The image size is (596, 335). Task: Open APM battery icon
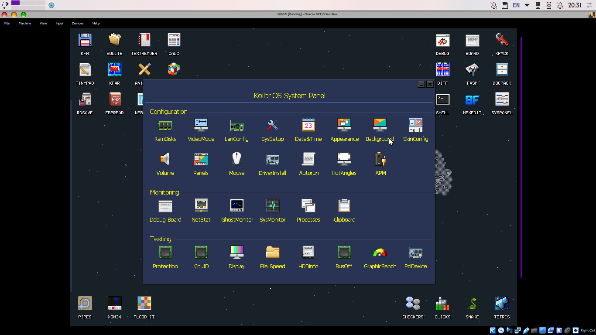(380, 159)
